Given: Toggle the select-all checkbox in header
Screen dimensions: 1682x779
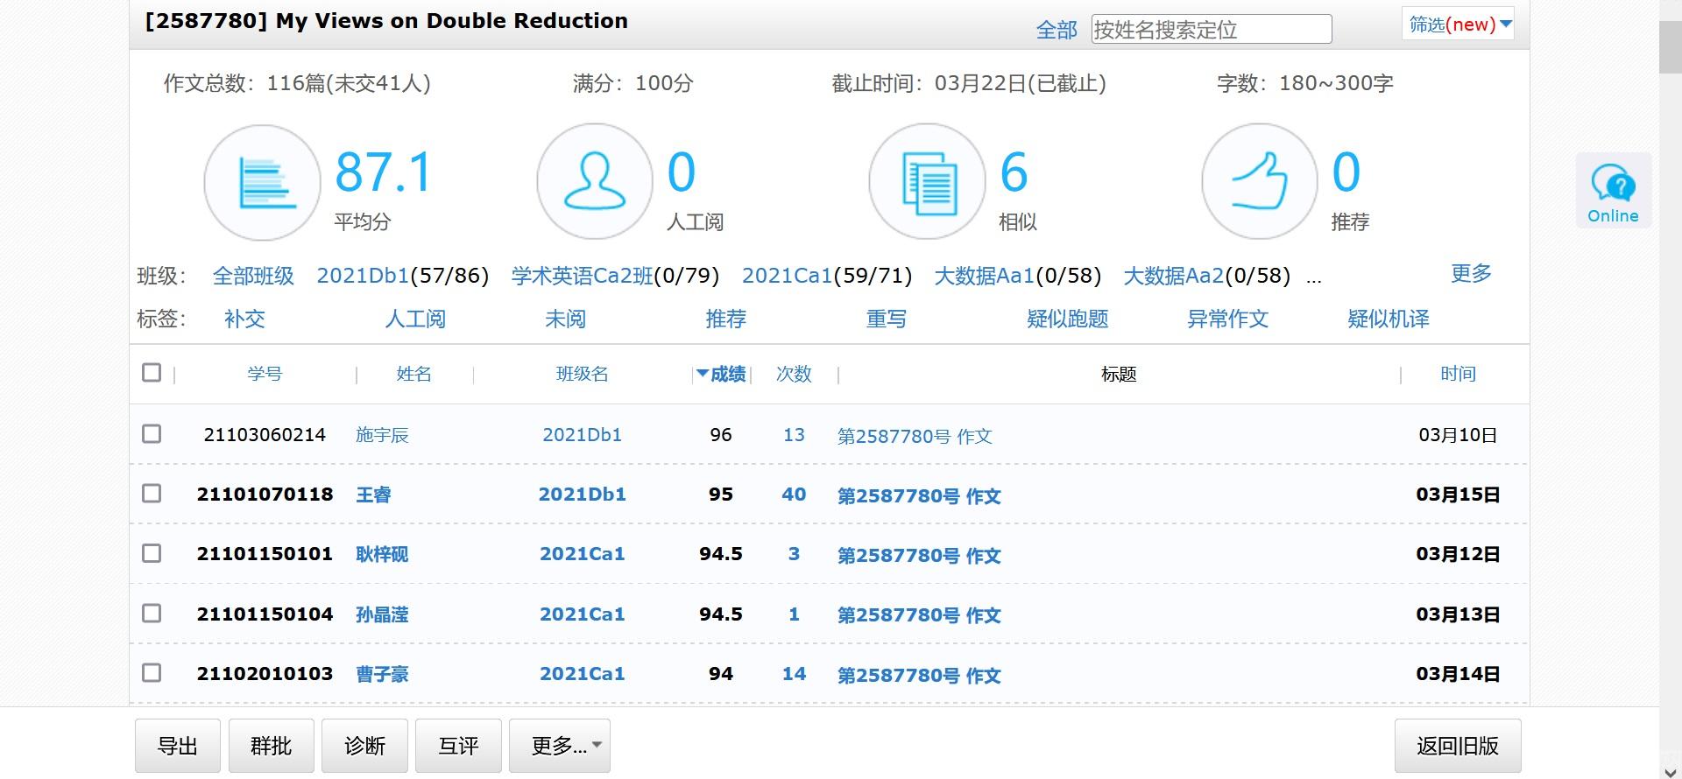Looking at the screenshot, I should click(152, 373).
